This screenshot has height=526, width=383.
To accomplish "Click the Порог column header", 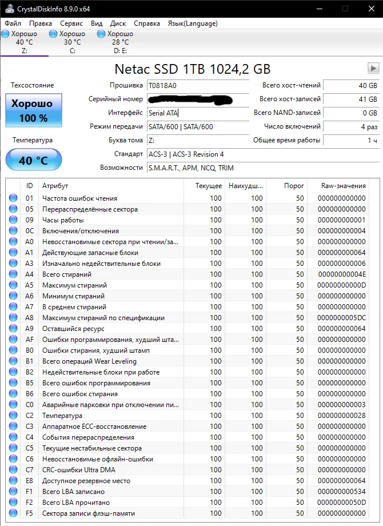I will [294, 185].
